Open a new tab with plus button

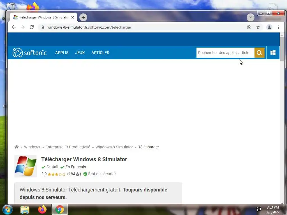point(83,17)
